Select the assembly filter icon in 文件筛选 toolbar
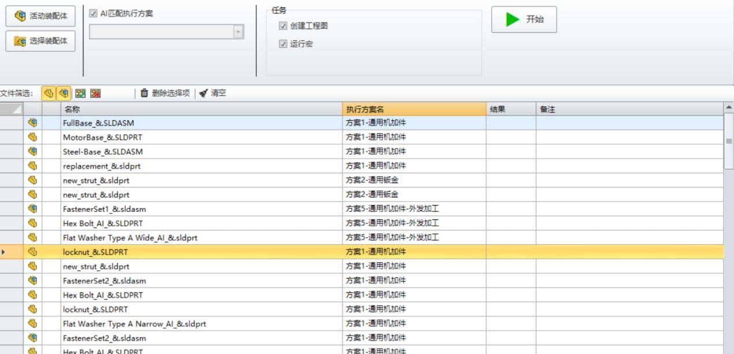This screenshot has height=354, width=734. [64, 92]
